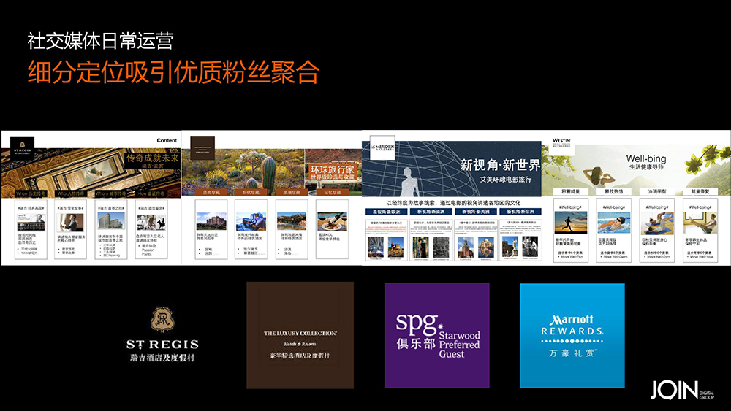The width and height of the screenshot is (731, 411).
Task: Select the '记忆珍藏' orange tab
Action: point(332,192)
